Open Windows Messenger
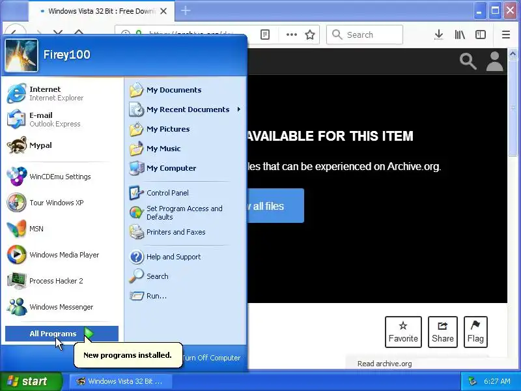The width and height of the screenshot is (521, 391). click(63, 307)
